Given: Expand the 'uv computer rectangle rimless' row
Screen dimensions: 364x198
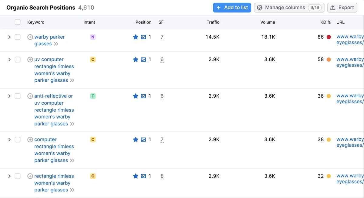Looking at the screenshot, I should pos(9,60).
